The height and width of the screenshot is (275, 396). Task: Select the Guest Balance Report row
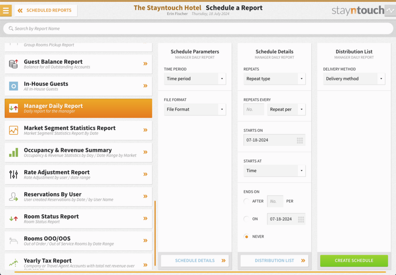[78, 64]
